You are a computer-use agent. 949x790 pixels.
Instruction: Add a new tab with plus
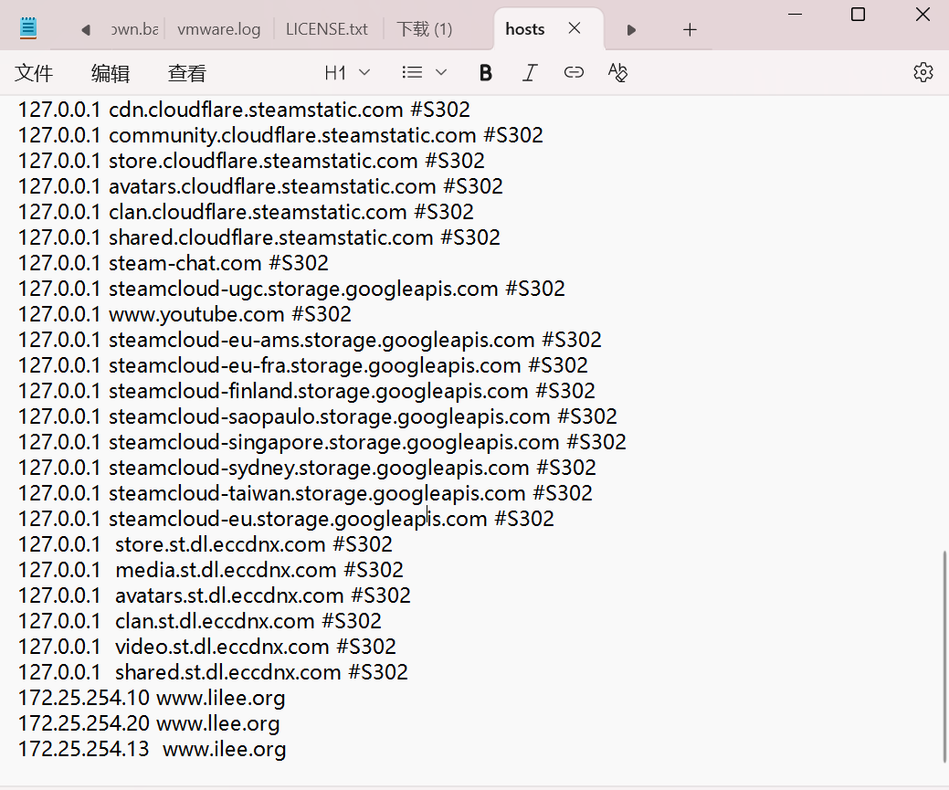click(x=690, y=29)
